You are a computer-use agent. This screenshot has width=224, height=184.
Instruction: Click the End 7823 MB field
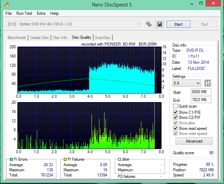[x=201, y=100]
